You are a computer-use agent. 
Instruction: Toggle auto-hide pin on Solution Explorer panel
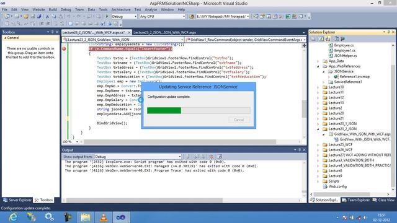pos(388,32)
